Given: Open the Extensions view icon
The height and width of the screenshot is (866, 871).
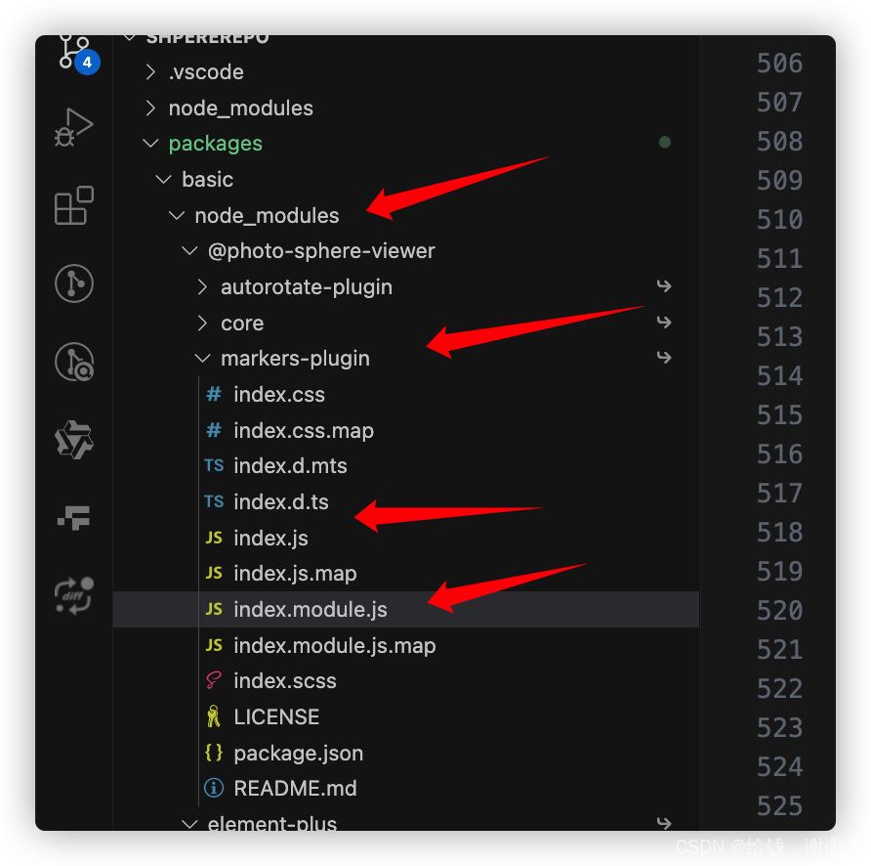Looking at the screenshot, I should [74, 205].
